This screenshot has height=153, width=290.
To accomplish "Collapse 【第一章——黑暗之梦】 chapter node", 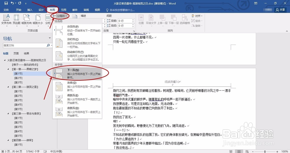I will (x=8, y=69).
